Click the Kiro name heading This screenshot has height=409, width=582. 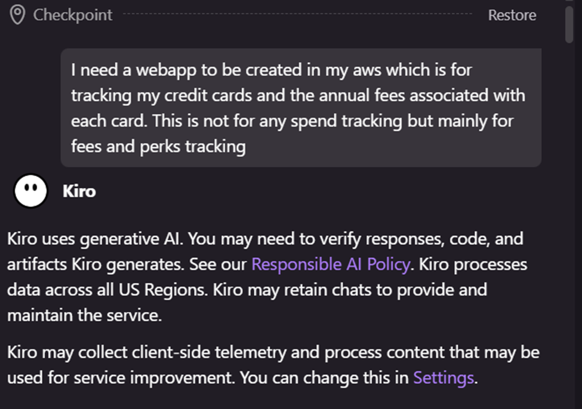[x=79, y=192]
